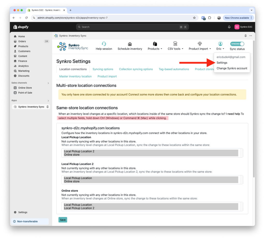Select Online store under Local Pickup Location

tap(151, 155)
